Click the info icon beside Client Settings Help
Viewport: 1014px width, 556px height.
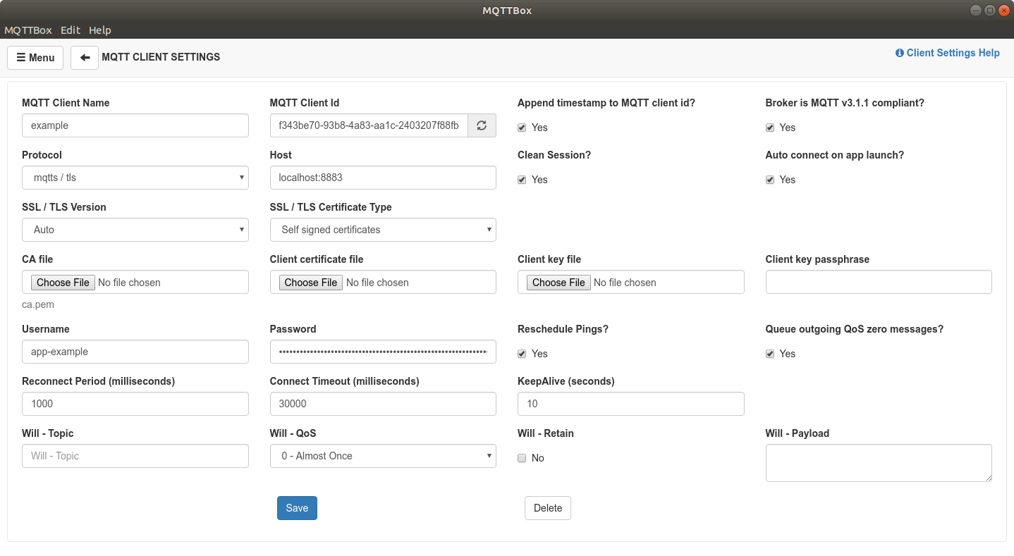[899, 52]
